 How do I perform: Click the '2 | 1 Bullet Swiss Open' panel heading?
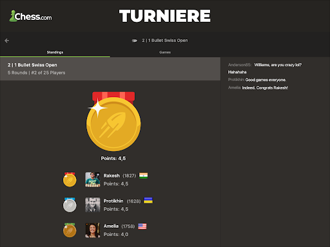coord(32,65)
